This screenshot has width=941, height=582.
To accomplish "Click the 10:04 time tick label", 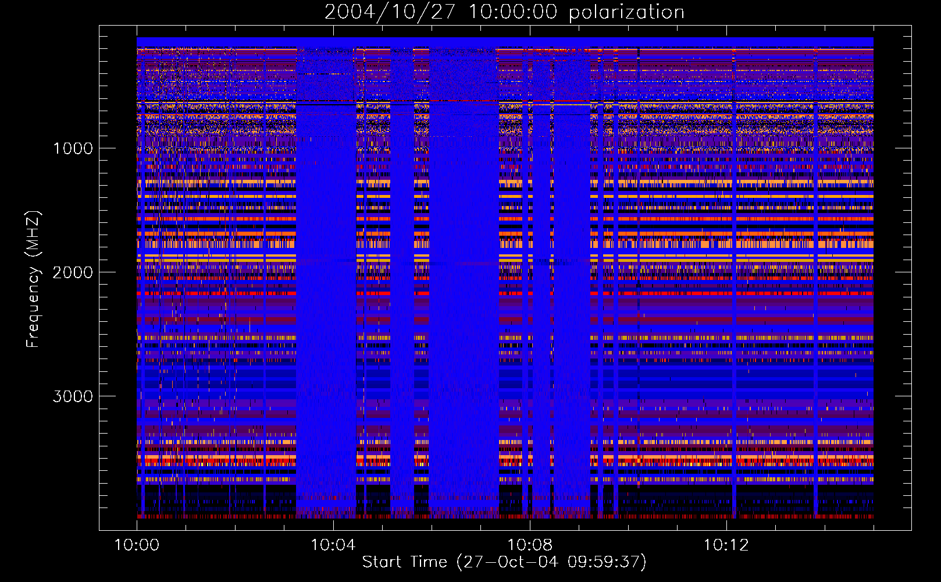I will pyautogui.click(x=333, y=545).
